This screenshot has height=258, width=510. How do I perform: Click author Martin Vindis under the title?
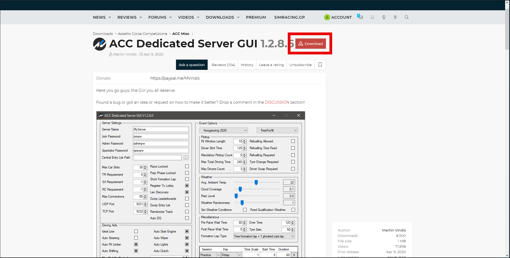point(125,54)
